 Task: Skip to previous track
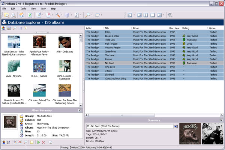coord(130,15)
